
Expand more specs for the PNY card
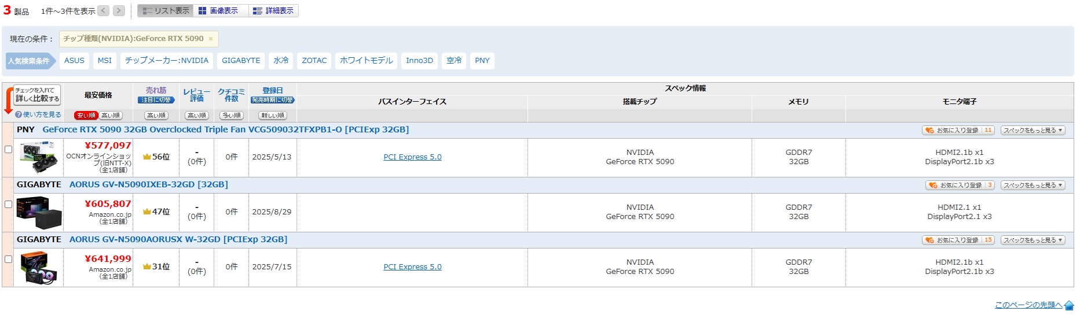(x=1032, y=131)
